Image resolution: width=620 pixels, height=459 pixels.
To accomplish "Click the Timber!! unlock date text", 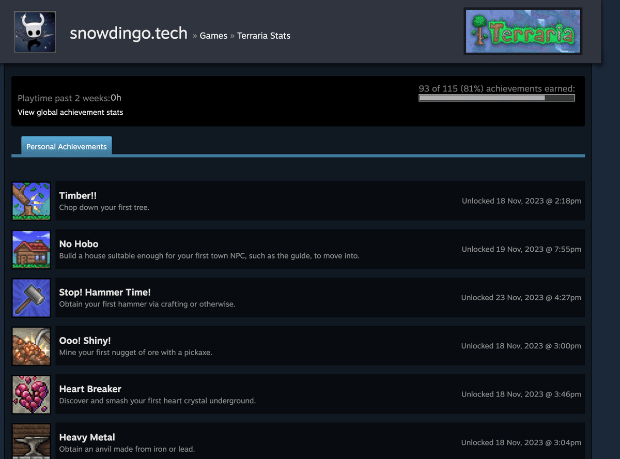I will coord(521,201).
